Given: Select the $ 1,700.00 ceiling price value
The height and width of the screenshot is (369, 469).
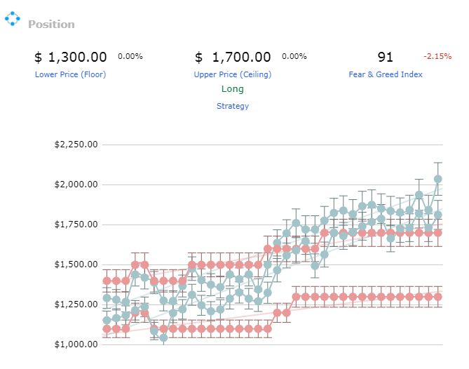Looking at the screenshot, I should pyautogui.click(x=233, y=57).
